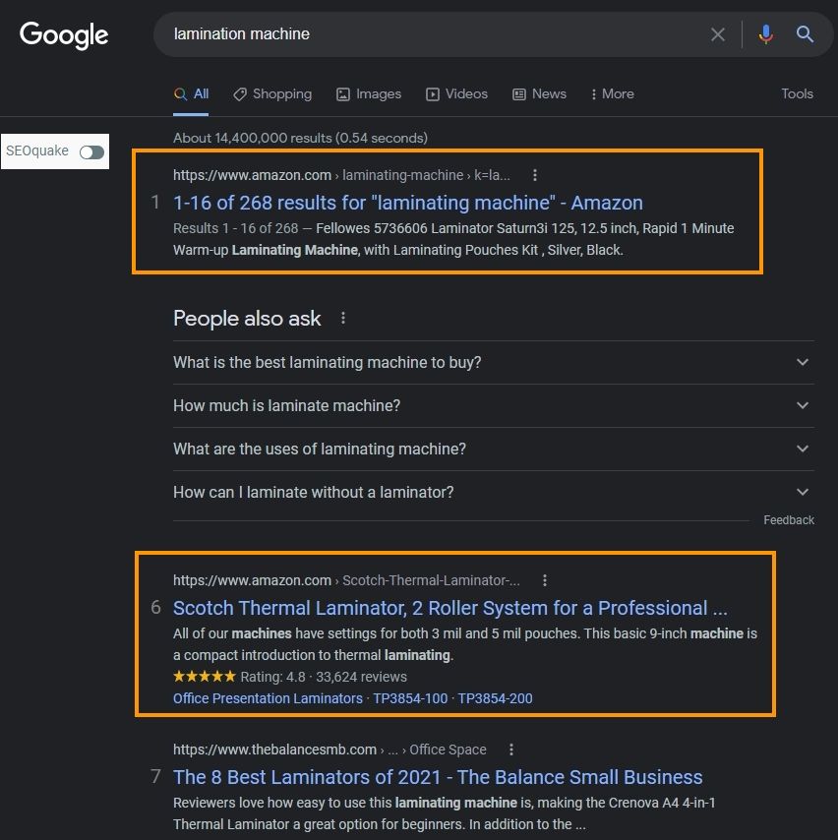Viewport: 838px width, 840px height.
Task: Expand "How can I laminate without a laminator?"
Action: (494, 493)
